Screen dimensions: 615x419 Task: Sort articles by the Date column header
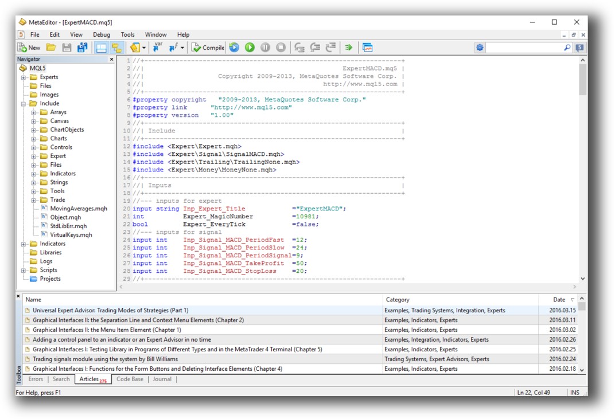pyautogui.click(x=558, y=300)
